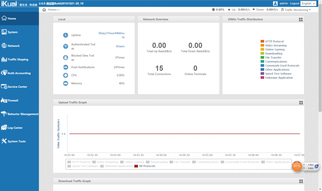Toggle Video Streaming series in upload legend
Screen dimensions: 322x191
pyautogui.click(x=105, y=162)
